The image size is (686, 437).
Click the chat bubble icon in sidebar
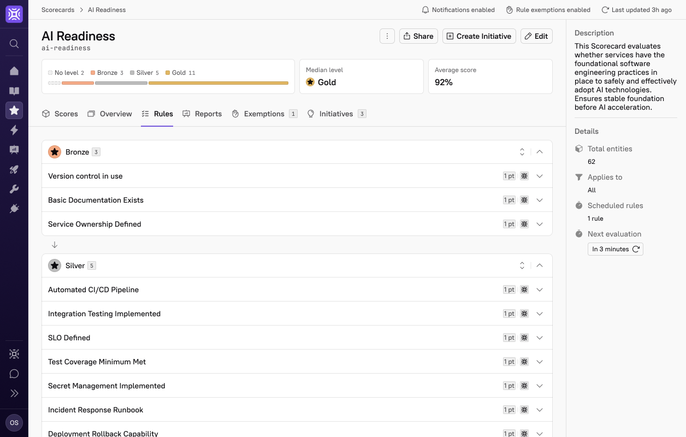14,374
